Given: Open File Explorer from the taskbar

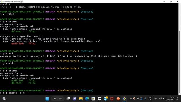Looking at the screenshot, I should click(81, 99).
